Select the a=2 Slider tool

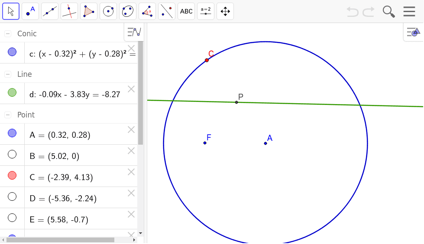206,11
